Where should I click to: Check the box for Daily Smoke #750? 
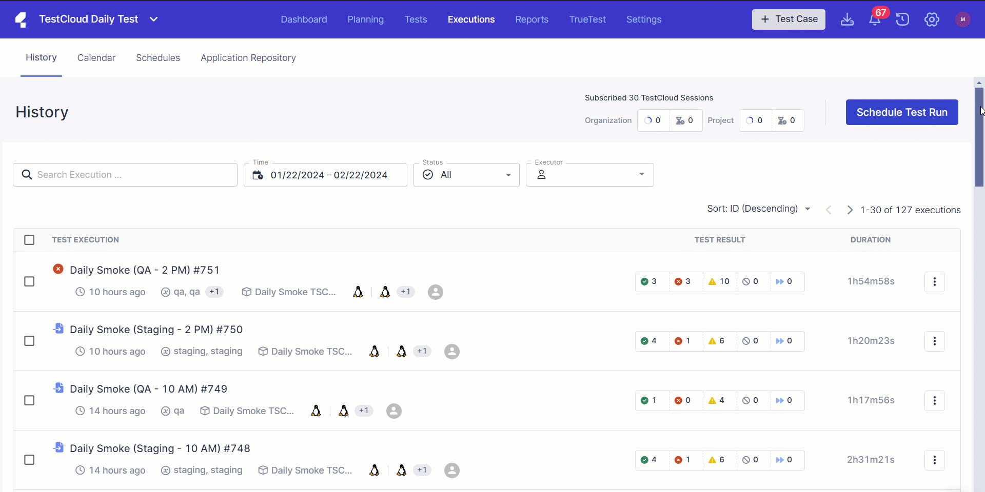click(29, 341)
